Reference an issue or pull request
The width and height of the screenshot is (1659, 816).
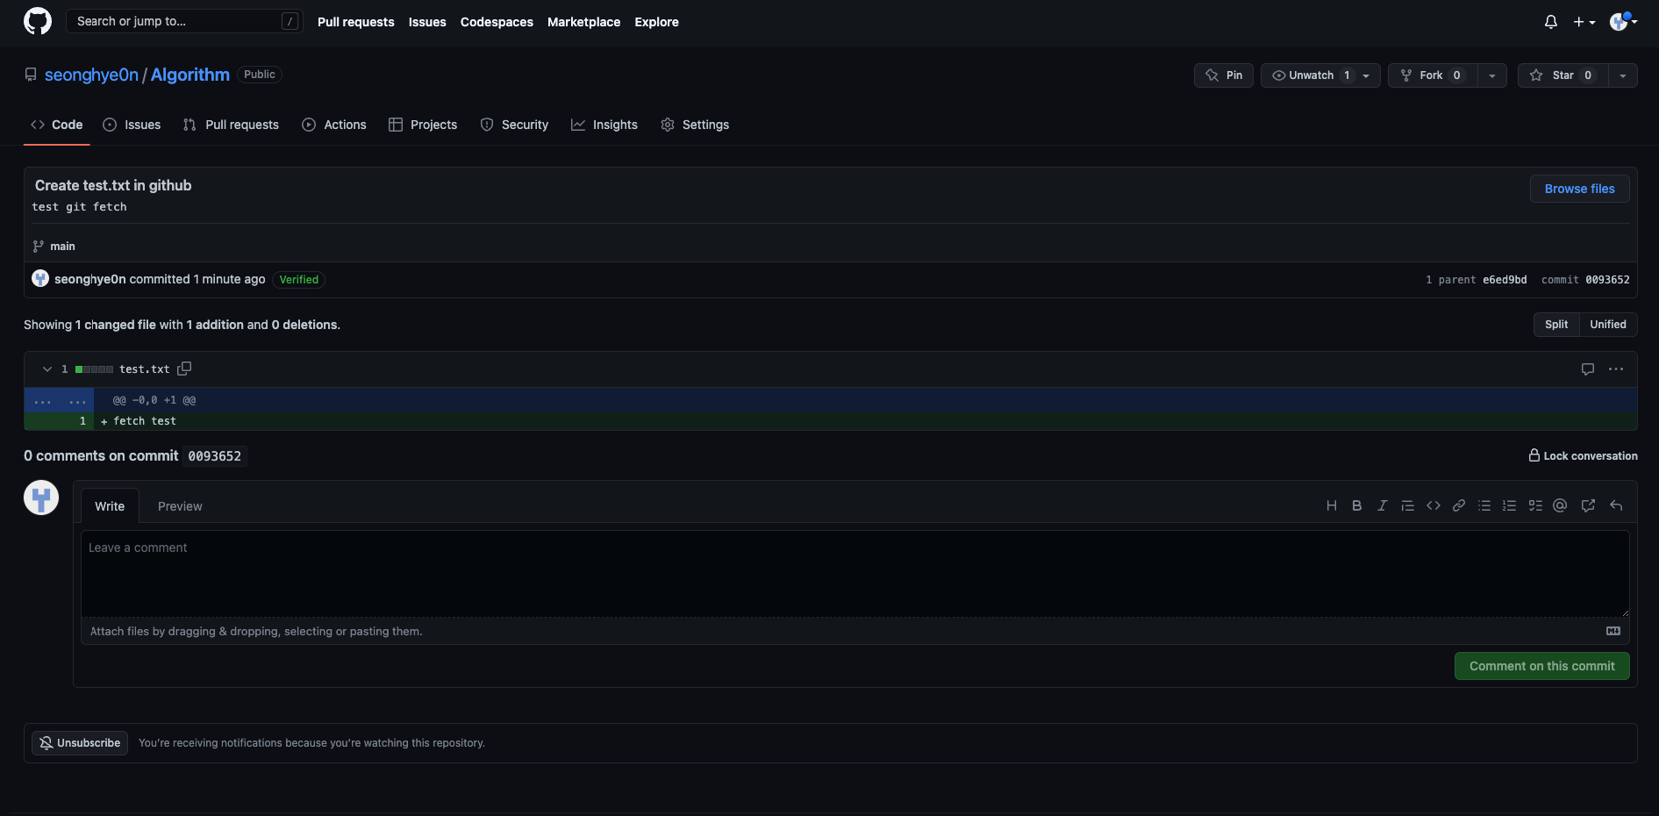point(1588,505)
